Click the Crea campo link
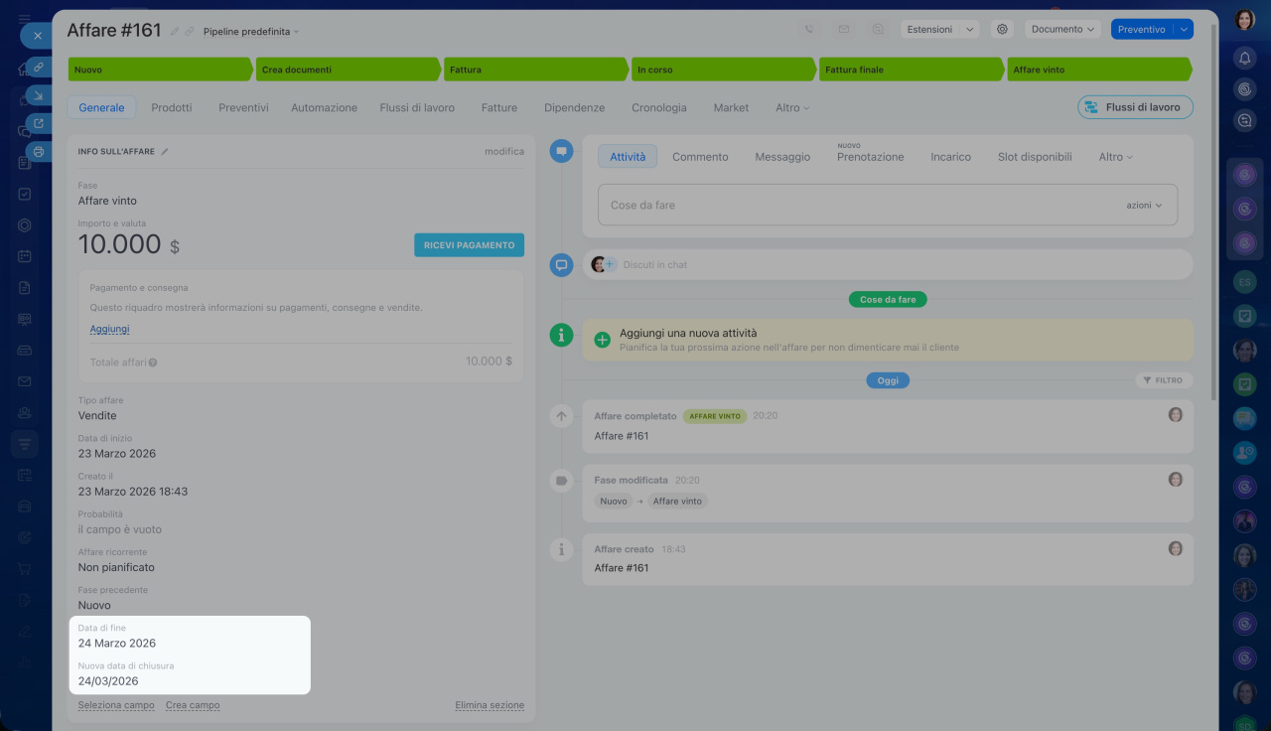Screen dimensions: 1271x731 [193, 705]
